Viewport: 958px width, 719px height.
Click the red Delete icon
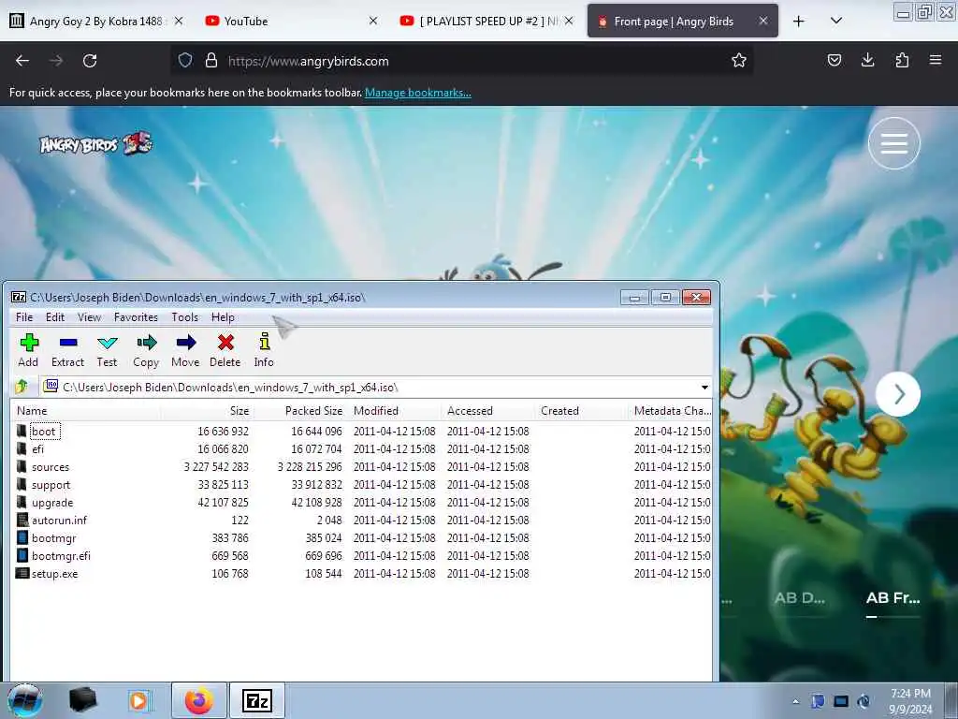tap(225, 350)
